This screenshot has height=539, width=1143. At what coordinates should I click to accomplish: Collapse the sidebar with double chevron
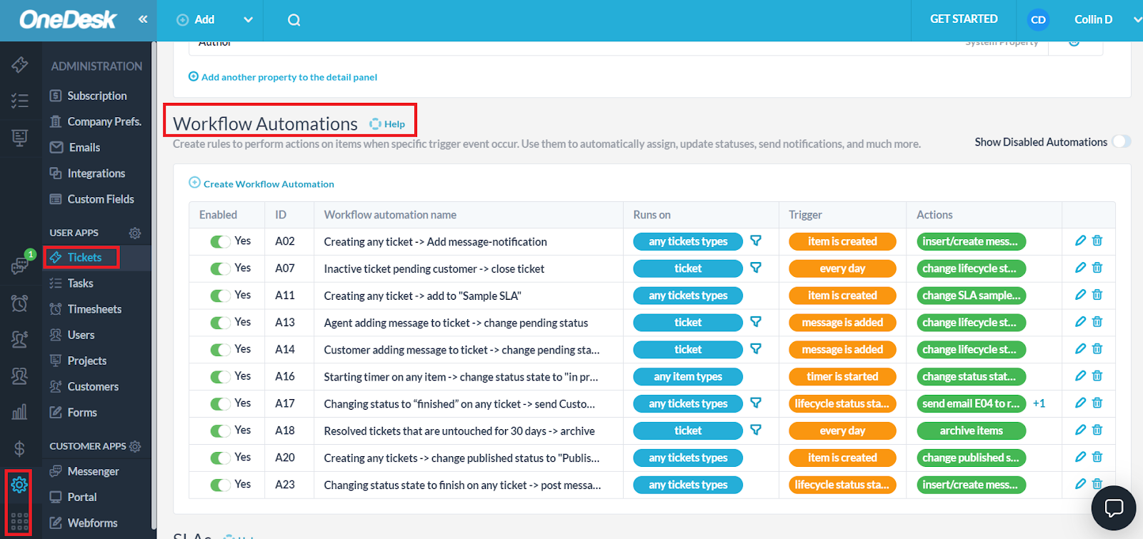pos(143,19)
